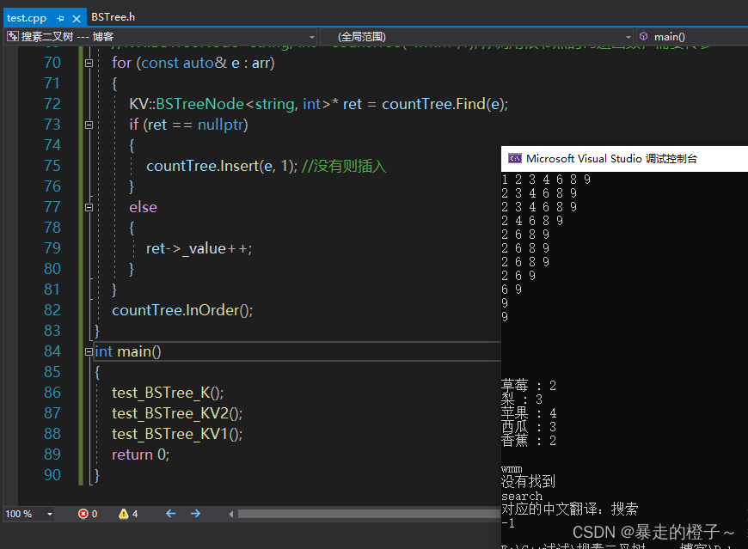Image resolution: width=748 pixels, height=549 pixels.
Task: Click the console window icon in debug console
Action: coord(515,158)
